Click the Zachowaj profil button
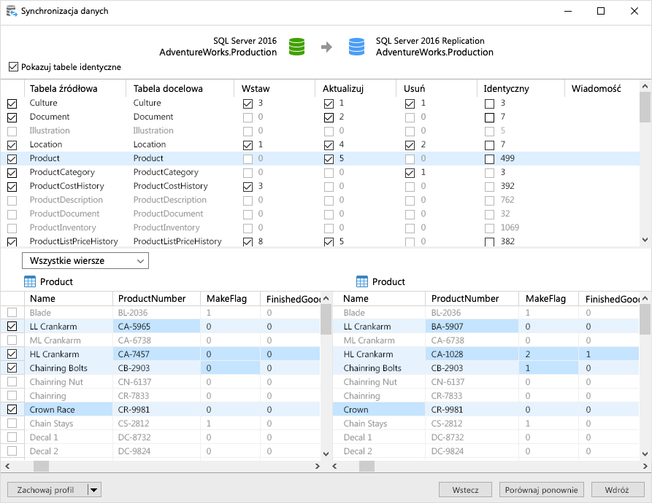Viewport: 652px width, 503px height. (47, 490)
